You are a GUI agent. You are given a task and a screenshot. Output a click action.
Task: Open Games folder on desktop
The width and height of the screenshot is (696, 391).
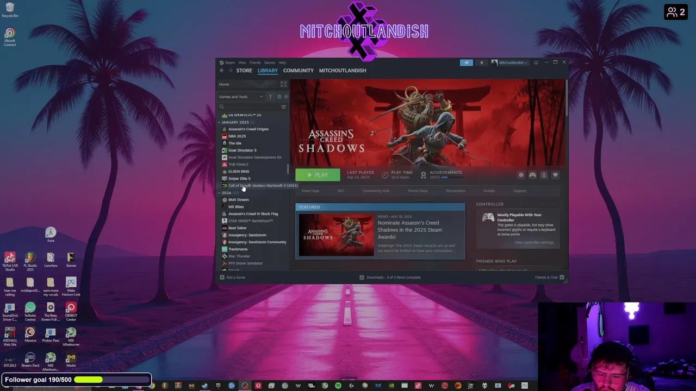pos(71,260)
